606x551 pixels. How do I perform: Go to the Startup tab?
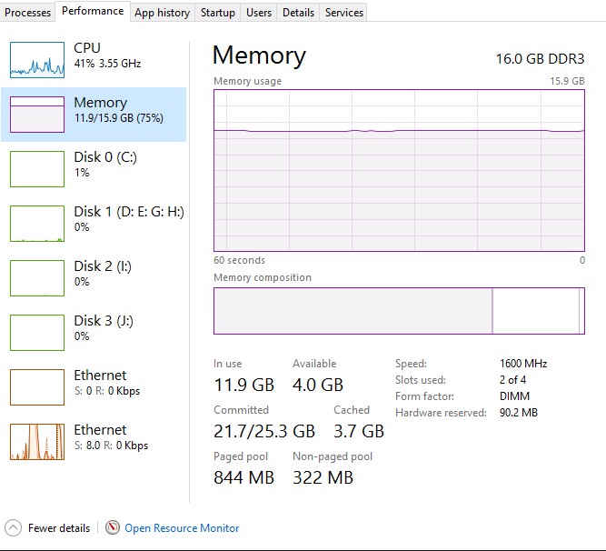[217, 12]
